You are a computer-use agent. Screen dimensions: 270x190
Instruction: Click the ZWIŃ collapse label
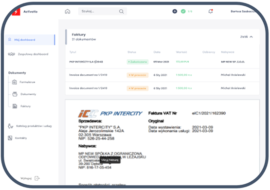pos(244,37)
